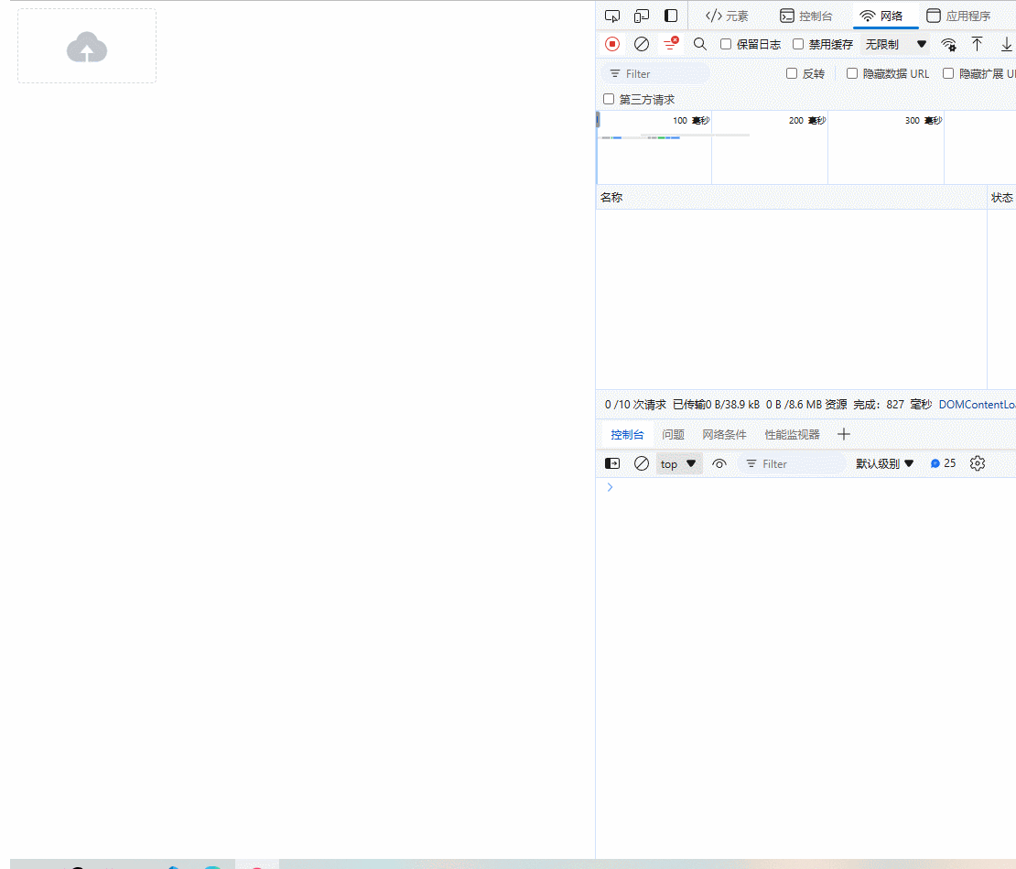
Task: Click the 名称 column header
Action: click(x=611, y=197)
